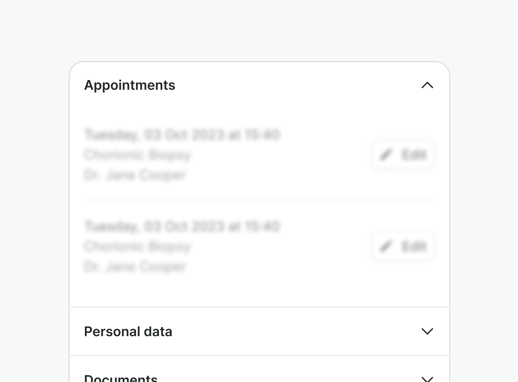This screenshot has height=382, width=518.
Task: Click pencil icon in first appointment's Edit button
Action: pyautogui.click(x=386, y=155)
